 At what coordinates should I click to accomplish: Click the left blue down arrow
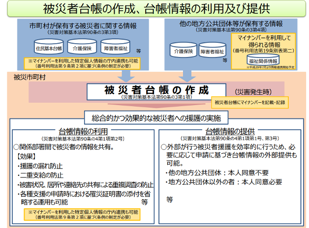coord(126,76)
